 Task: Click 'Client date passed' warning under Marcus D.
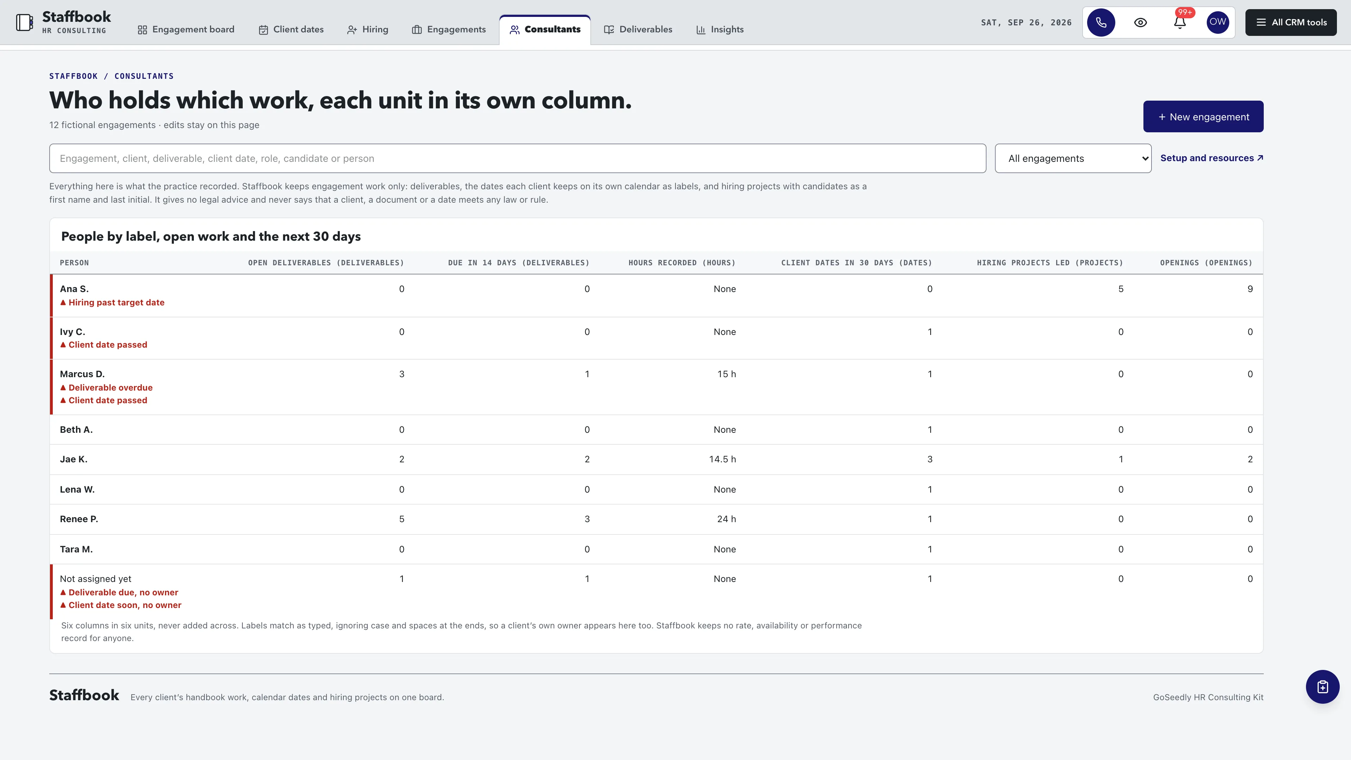point(103,400)
